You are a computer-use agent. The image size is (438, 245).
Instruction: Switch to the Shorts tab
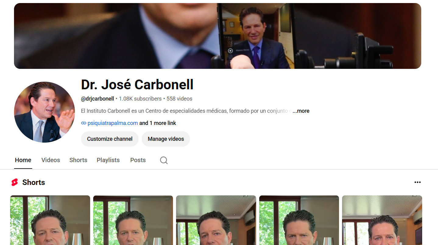point(78,160)
